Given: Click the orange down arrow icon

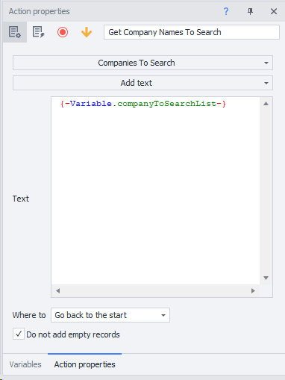Looking at the screenshot, I should click(x=87, y=32).
